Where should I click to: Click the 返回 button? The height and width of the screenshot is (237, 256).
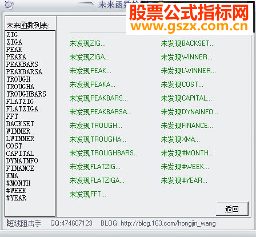click(x=232, y=209)
